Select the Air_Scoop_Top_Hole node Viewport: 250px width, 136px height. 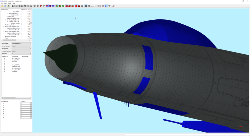10,36
